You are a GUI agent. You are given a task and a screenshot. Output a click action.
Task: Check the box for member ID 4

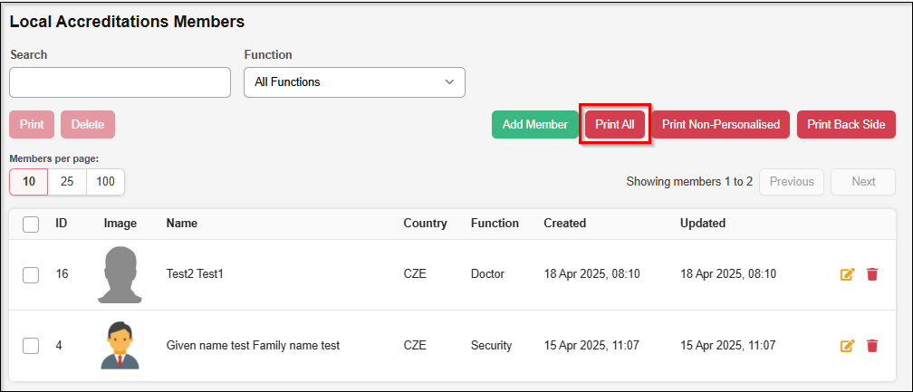tap(31, 345)
